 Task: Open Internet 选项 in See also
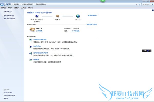8,93
